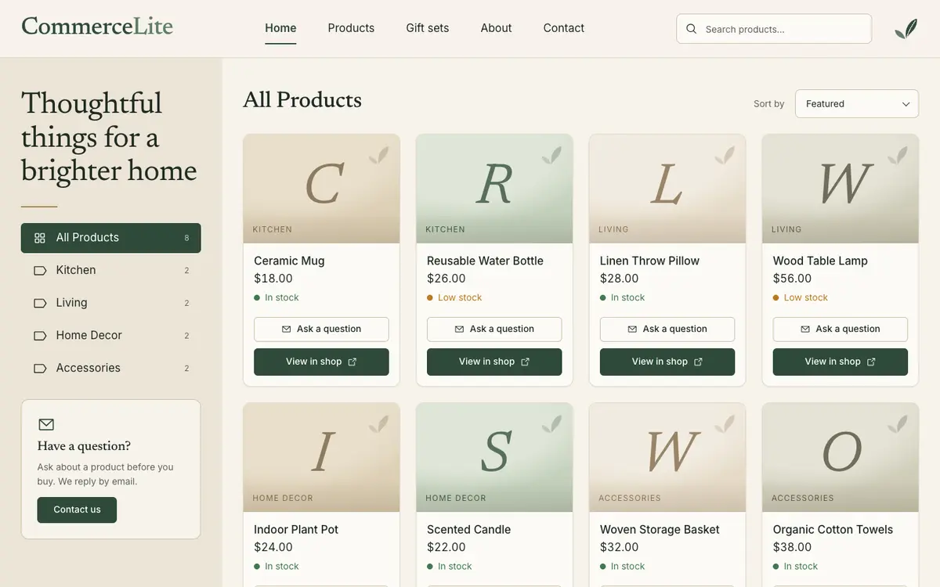The width and height of the screenshot is (940, 587).
Task: Click the Scented Candle 'S' thumbnail
Action: 494,458
